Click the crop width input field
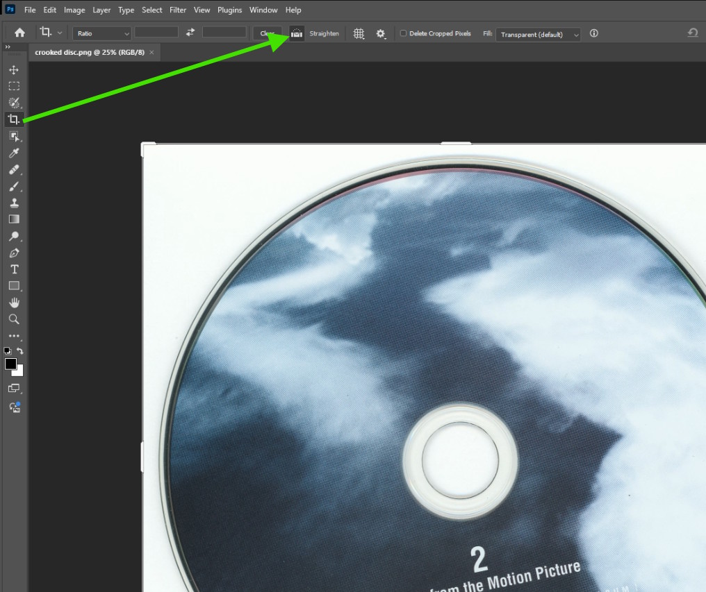 [x=156, y=33]
